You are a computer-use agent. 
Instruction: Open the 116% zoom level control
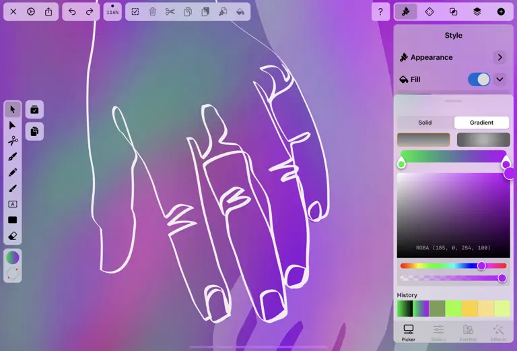point(112,12)
